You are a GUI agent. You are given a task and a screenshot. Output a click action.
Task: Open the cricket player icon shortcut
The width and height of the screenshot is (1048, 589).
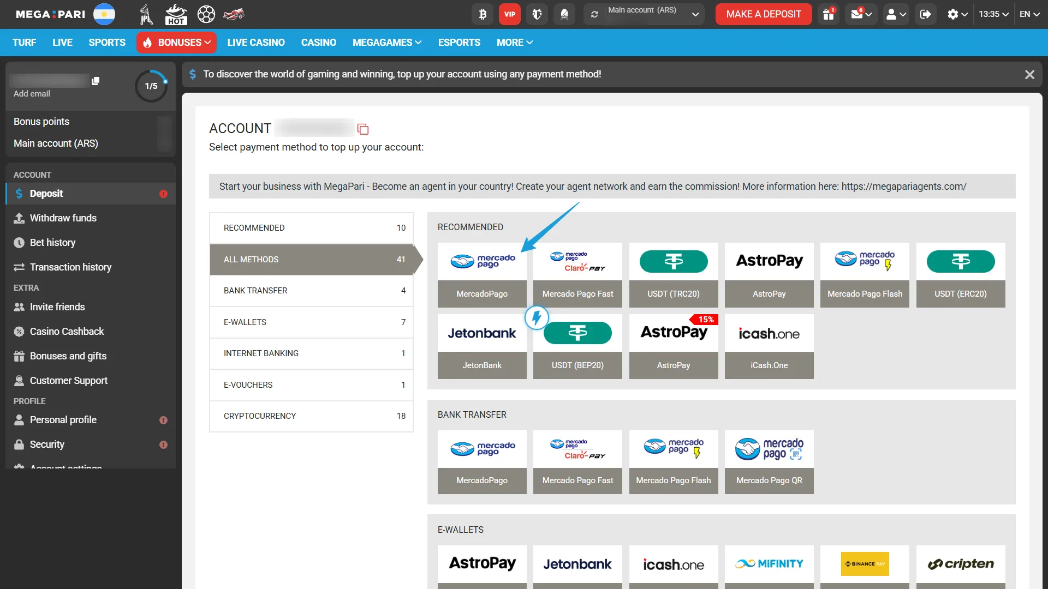click(x=146, y=14)
